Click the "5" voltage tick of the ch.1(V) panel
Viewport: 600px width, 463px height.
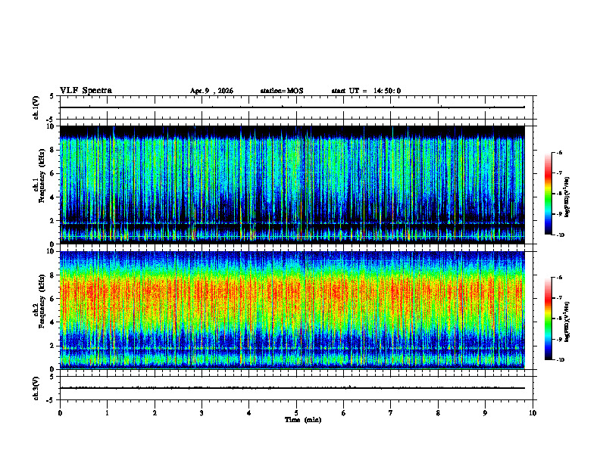tap(52, 96)
